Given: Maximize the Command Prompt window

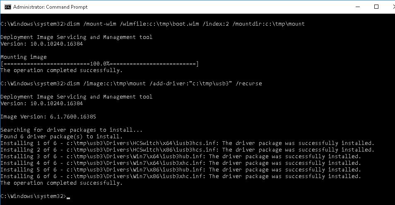Looking at the screenshot, I should (x=376, y=7).
